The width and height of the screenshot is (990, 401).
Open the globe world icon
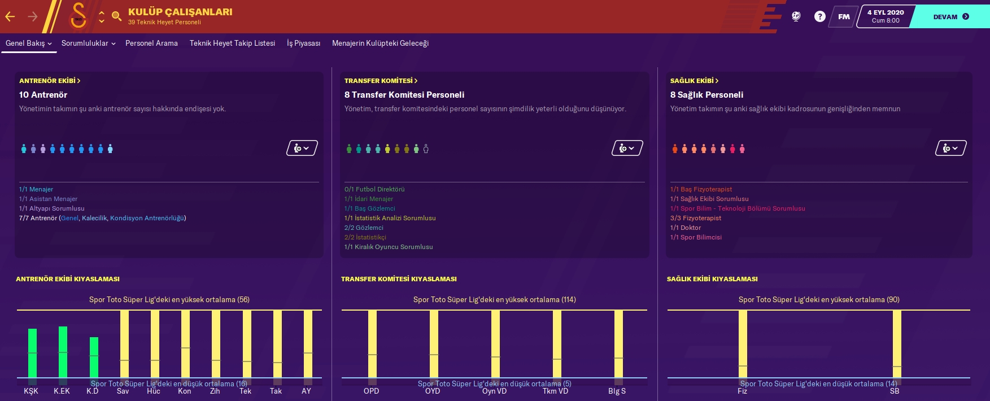796,16
